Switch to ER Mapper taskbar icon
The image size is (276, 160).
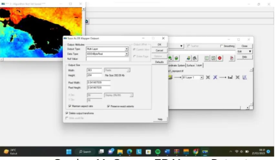(x=205, y=152)
